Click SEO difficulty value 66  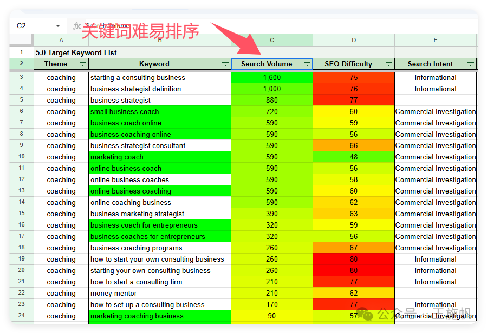(x=354, y=146)
